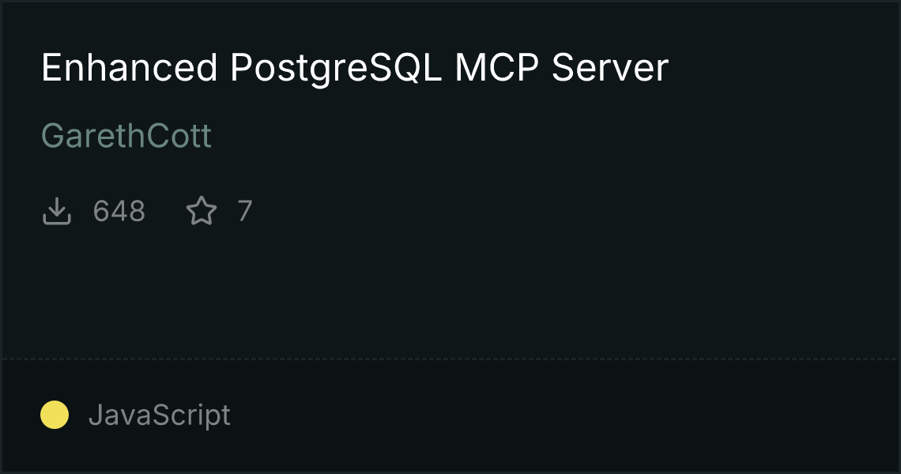Click the 648 downloads count
This screenshot has height=474, width=901.
tap(119, 211)
